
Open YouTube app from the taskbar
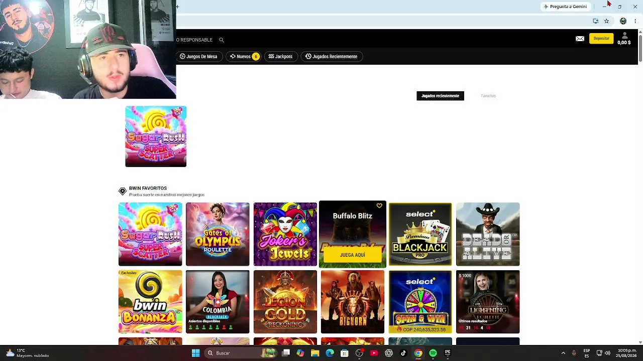coord(374,353)
